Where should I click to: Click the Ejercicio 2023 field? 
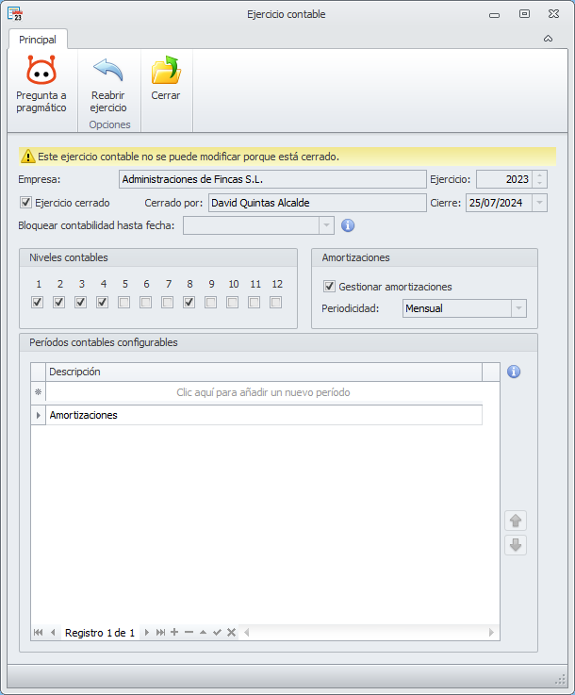coord(504,179)
